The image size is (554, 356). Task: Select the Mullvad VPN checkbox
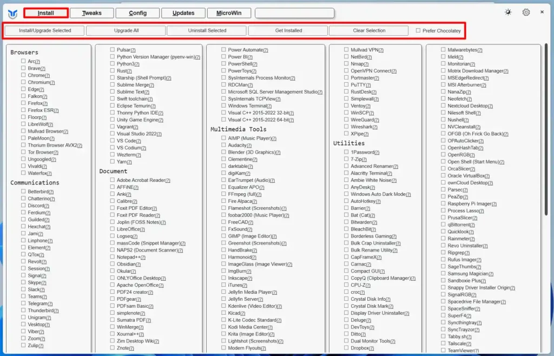coord(346,50)
